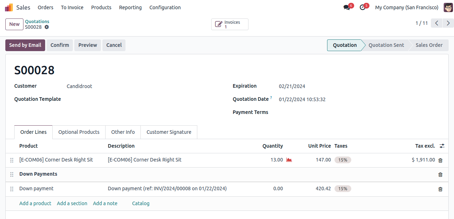Go to the next record arrow

pyautogui.click(x=448, y=23)
